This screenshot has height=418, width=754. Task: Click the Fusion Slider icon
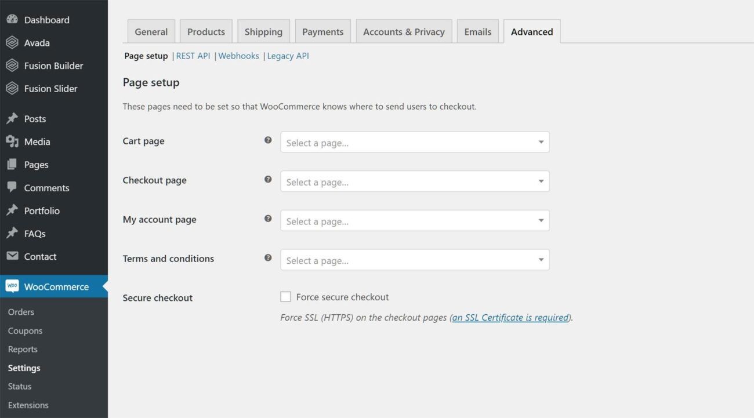(x=12, y=88)
